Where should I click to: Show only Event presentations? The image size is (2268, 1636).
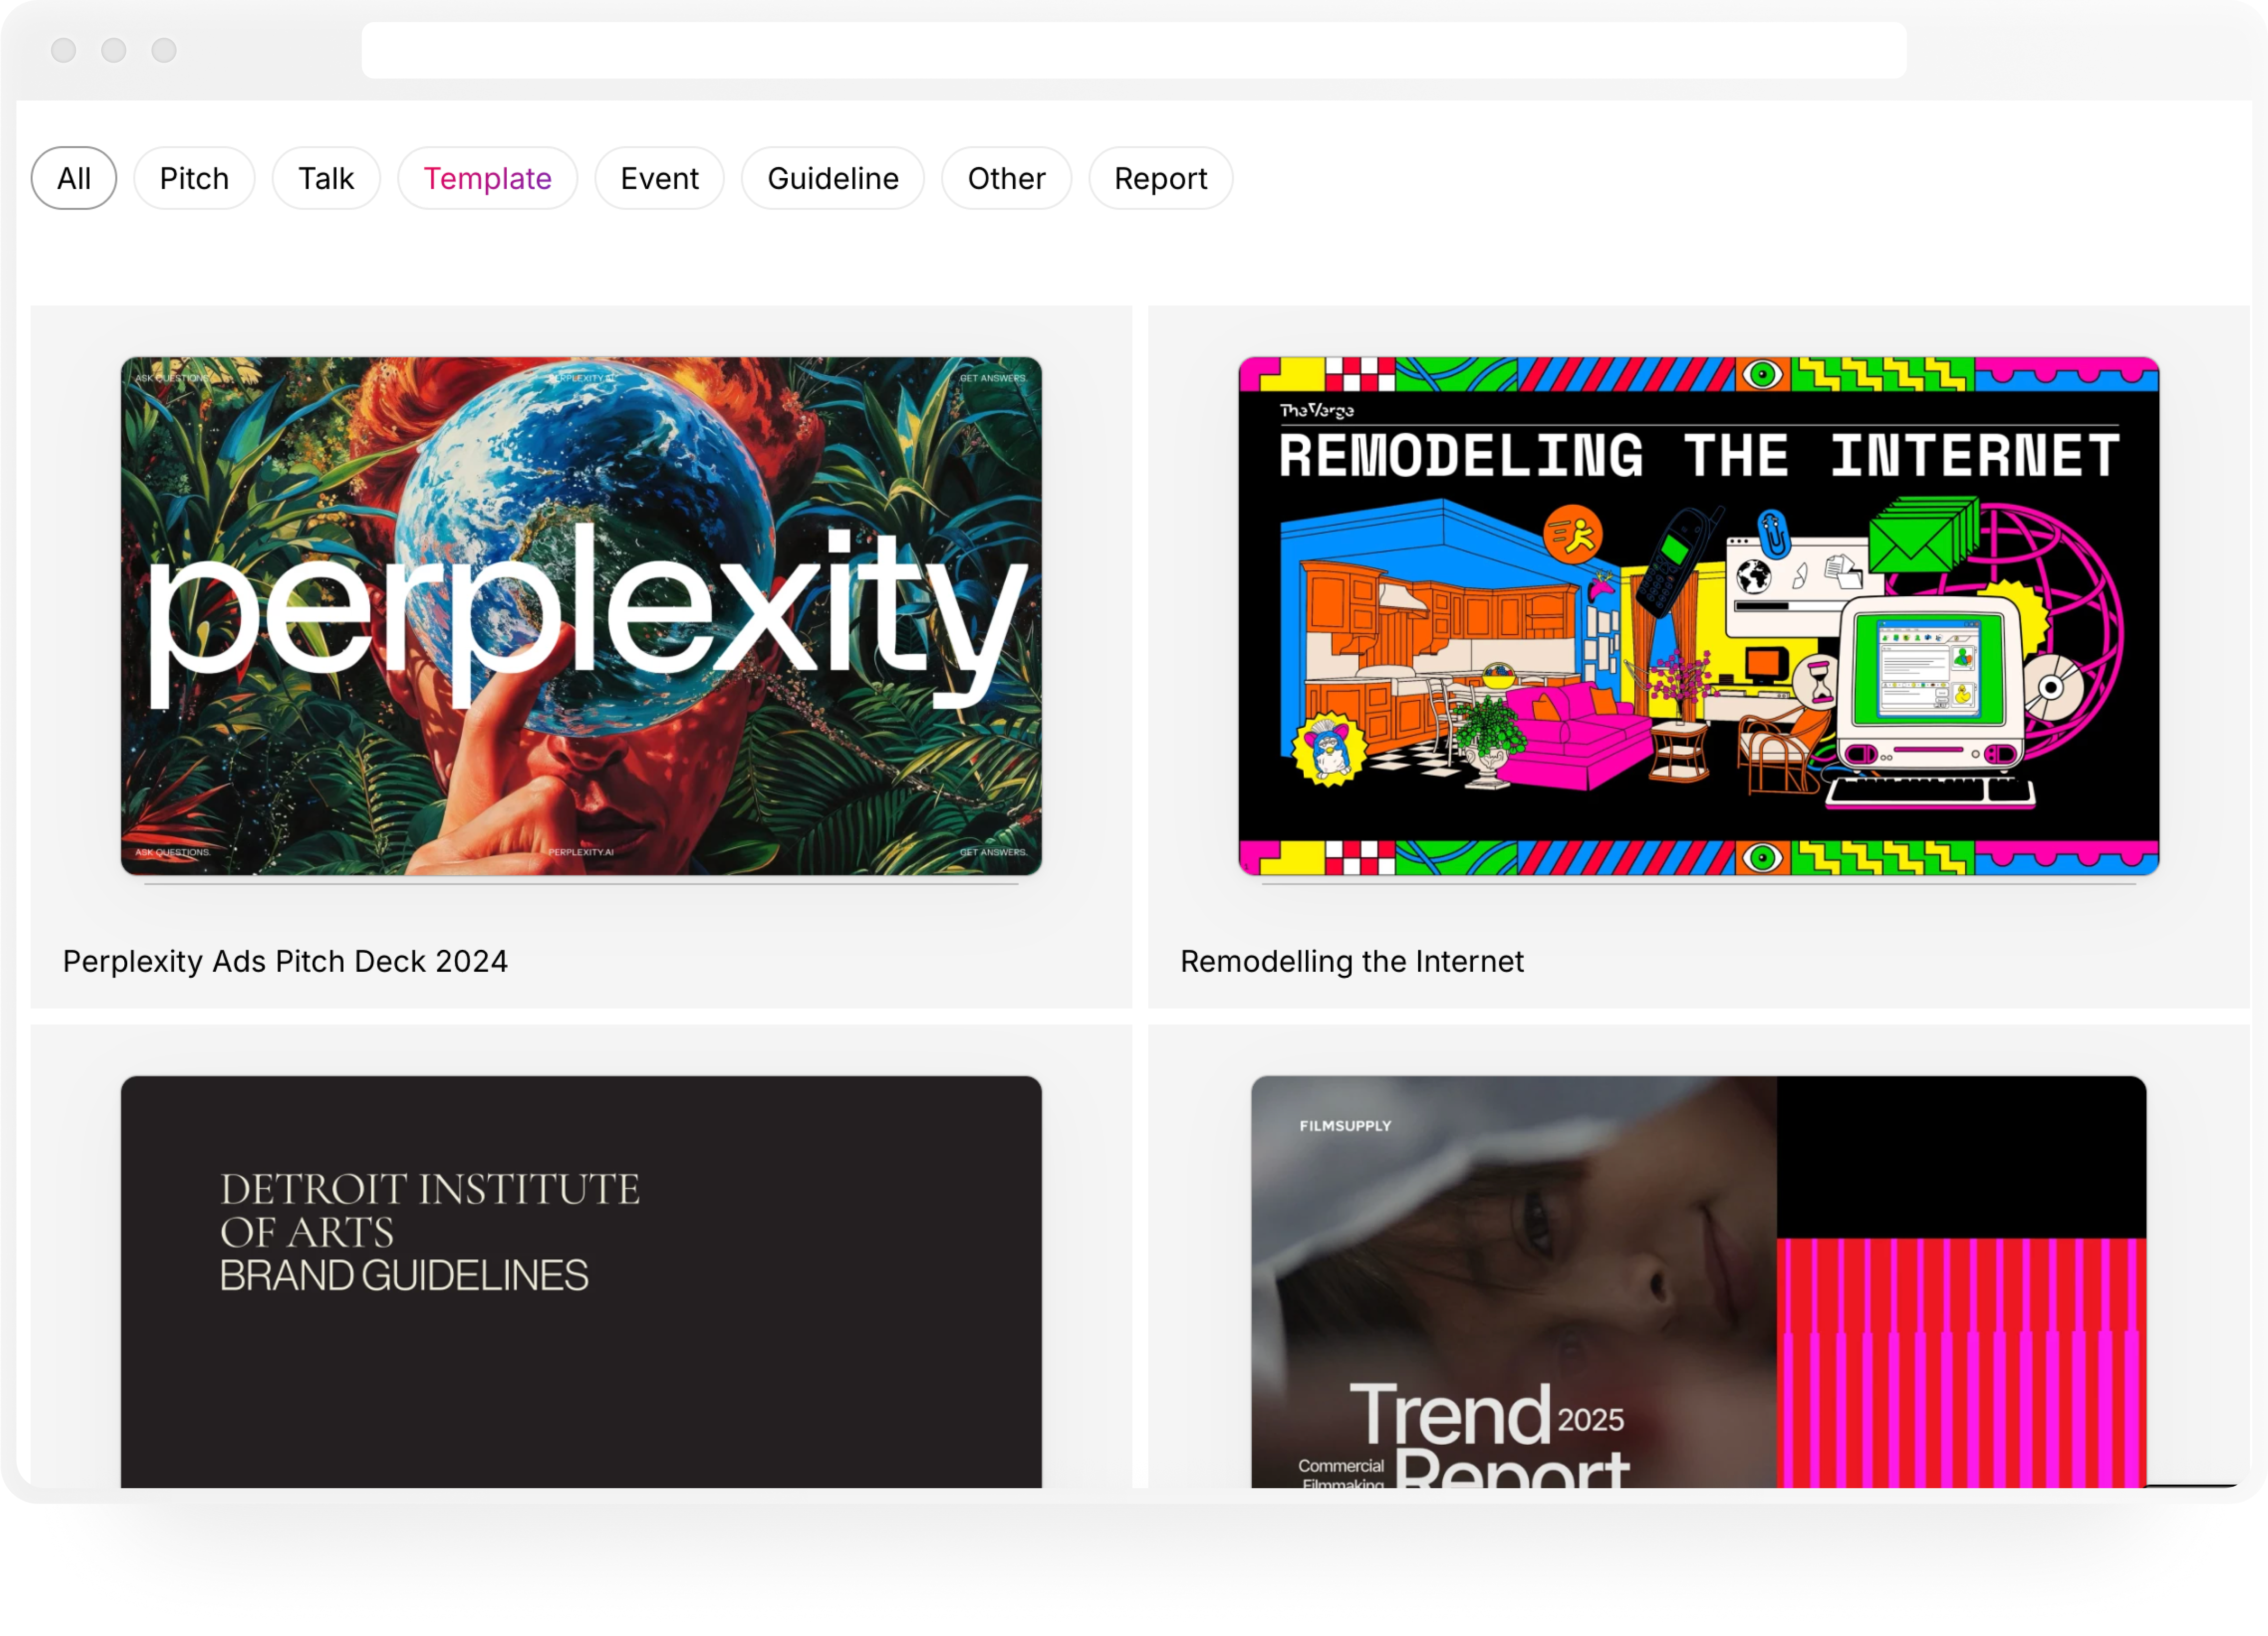tap(659, 178)
